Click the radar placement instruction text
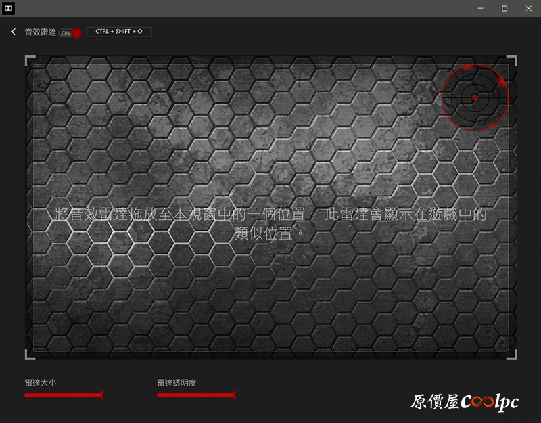Screen dimensions: 541x423 270,224
